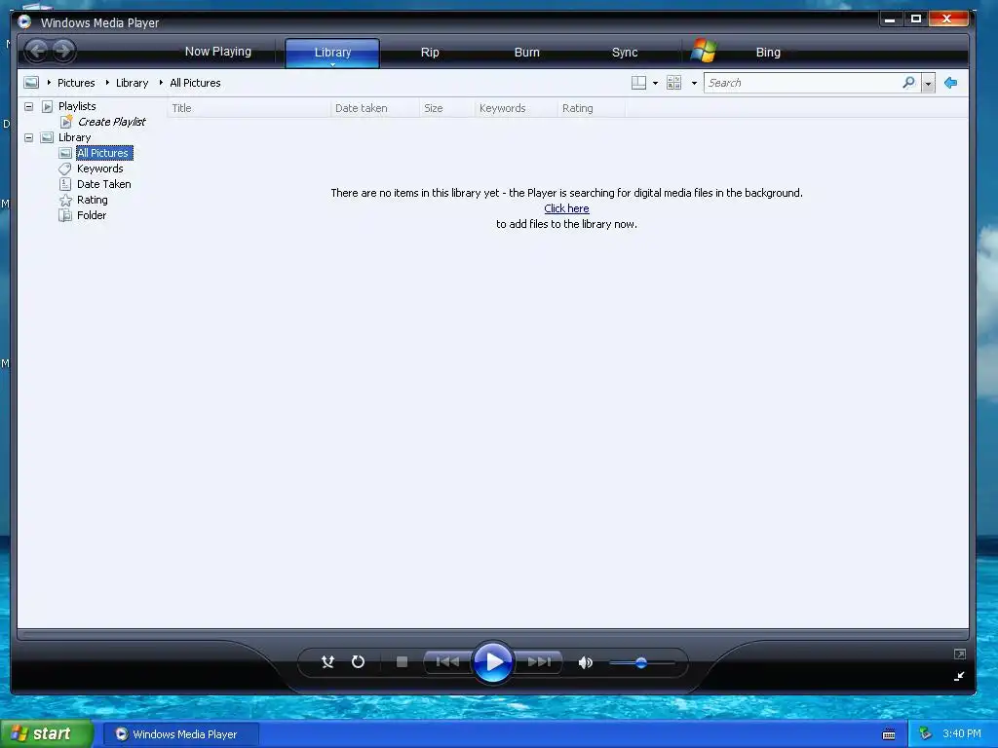Click the Folder icon in the tree
The width and height of the screenshot is (998, 748).
coord(65,215)
